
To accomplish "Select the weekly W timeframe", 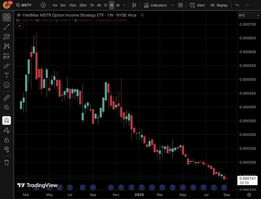I will (112, 5).
